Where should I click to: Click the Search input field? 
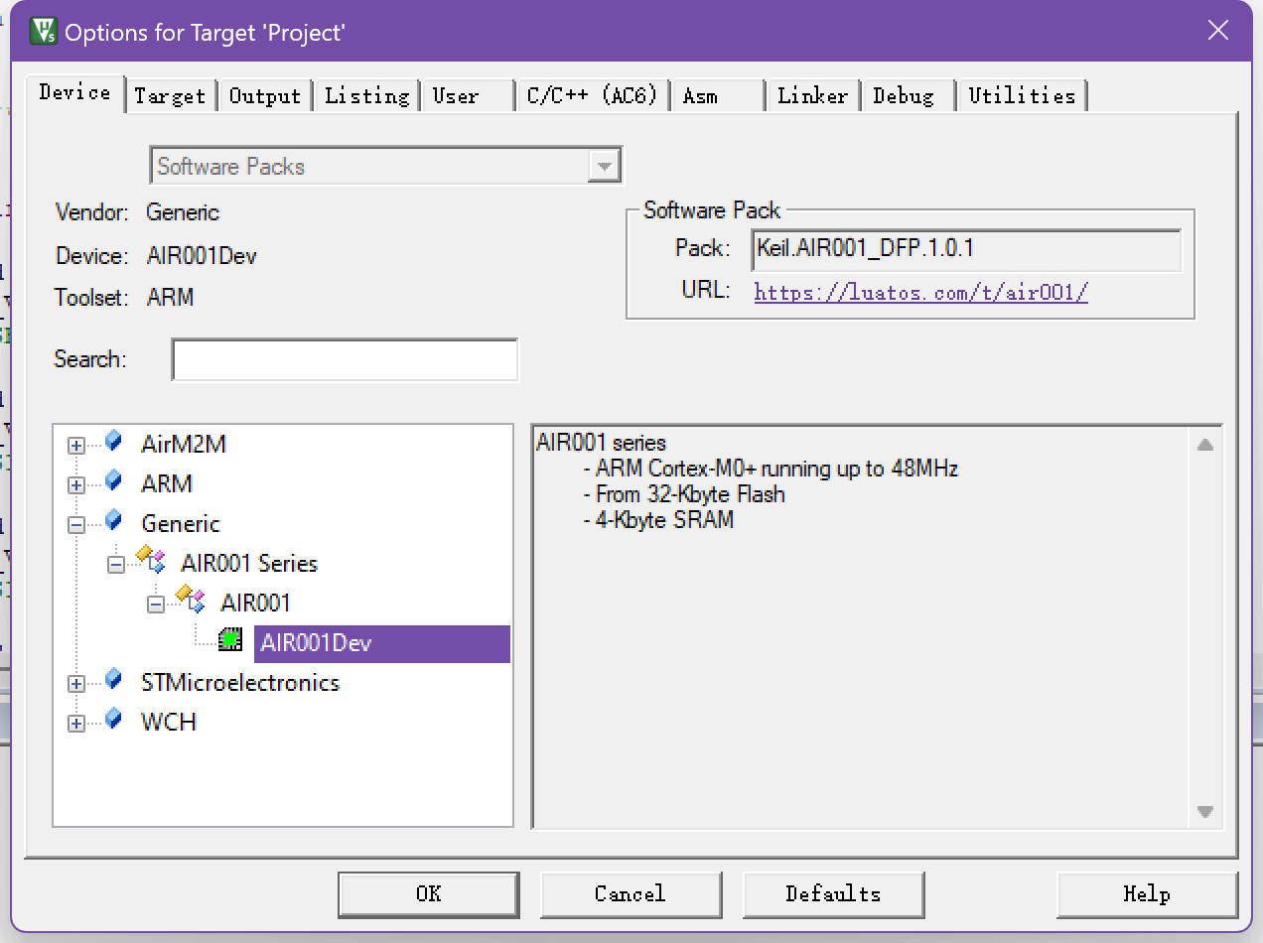[x=345, y=359]
